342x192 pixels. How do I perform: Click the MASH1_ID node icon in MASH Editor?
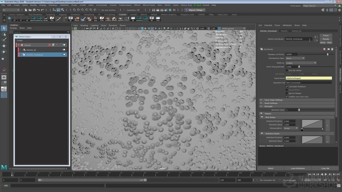click(x=24, y=50)
